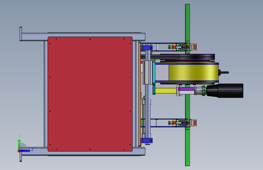Select the top-left frame end flange
The image size is (263, 170).
click(x=21, y=34)
